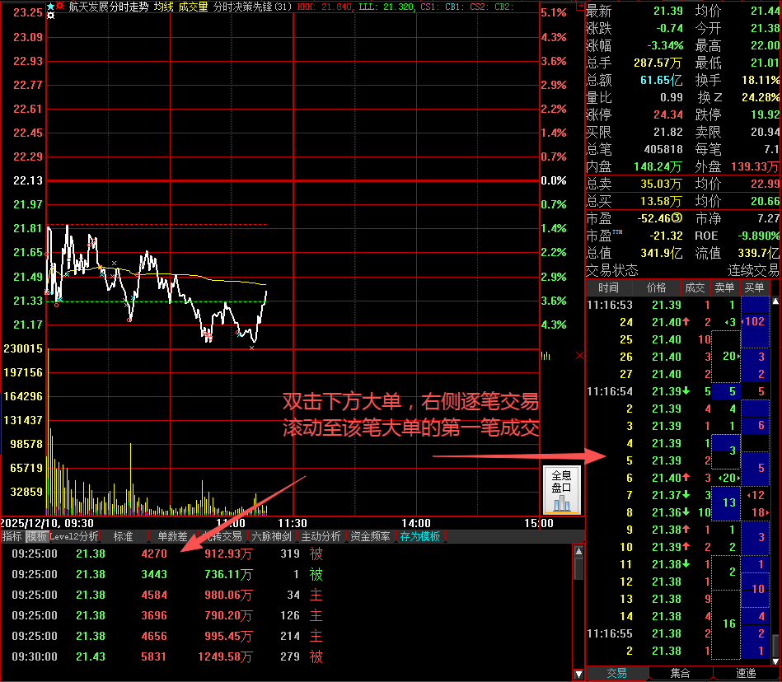Click the red X marker right of chart
The width and height of the screenshot is (782, 682).
coord(578,356)
